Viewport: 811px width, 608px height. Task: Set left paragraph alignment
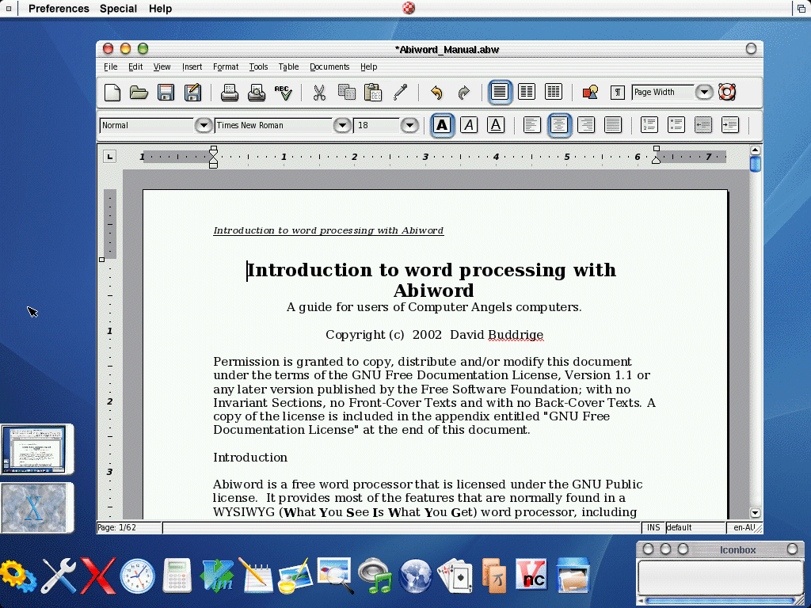point(532,125)
